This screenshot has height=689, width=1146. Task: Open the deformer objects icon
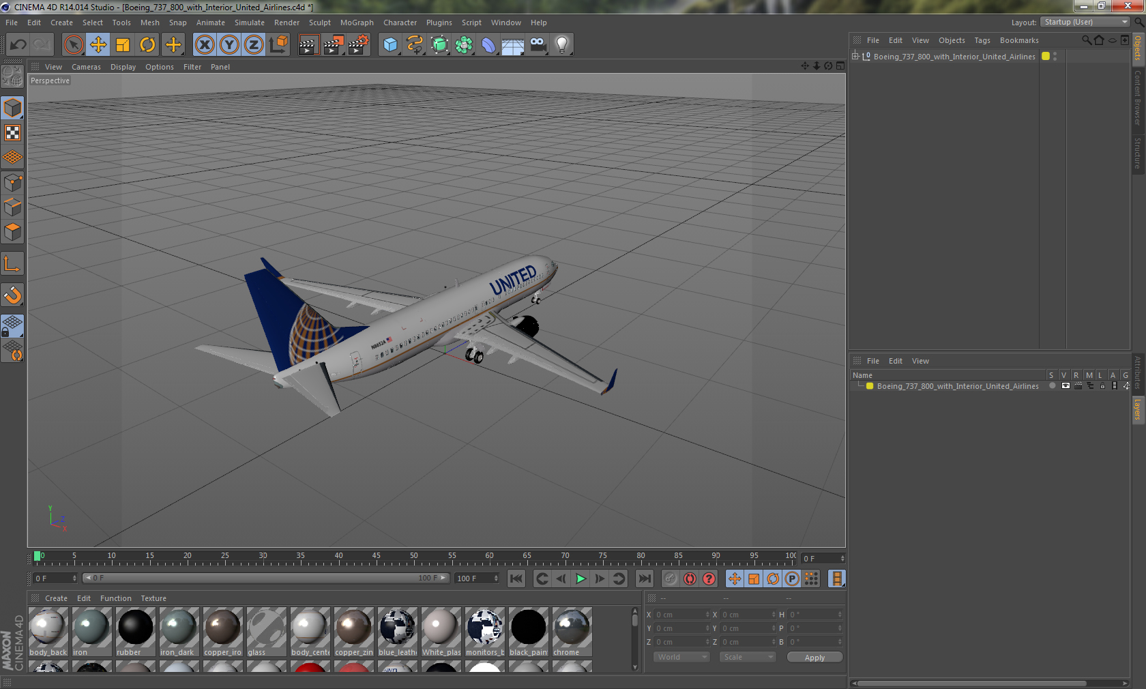coord(488,45)
